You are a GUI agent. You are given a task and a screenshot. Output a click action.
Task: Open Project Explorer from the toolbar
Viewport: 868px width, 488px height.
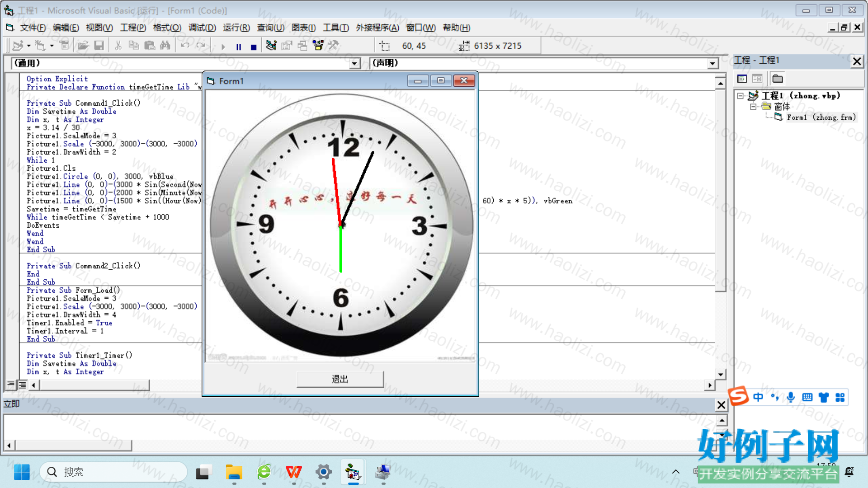271,46
